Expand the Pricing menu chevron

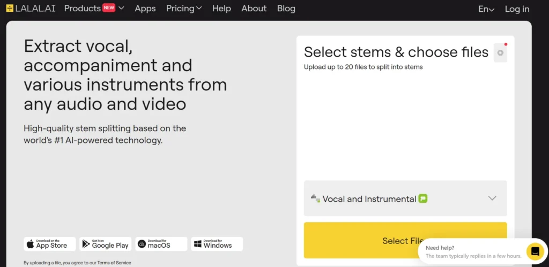click(199, 8)
